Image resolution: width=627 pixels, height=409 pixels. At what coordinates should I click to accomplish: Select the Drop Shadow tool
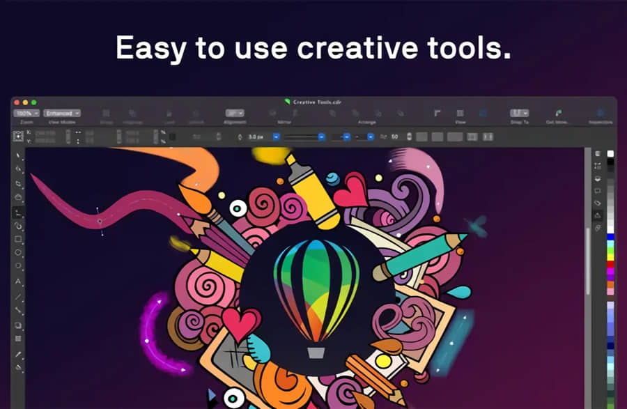[19, 325]
